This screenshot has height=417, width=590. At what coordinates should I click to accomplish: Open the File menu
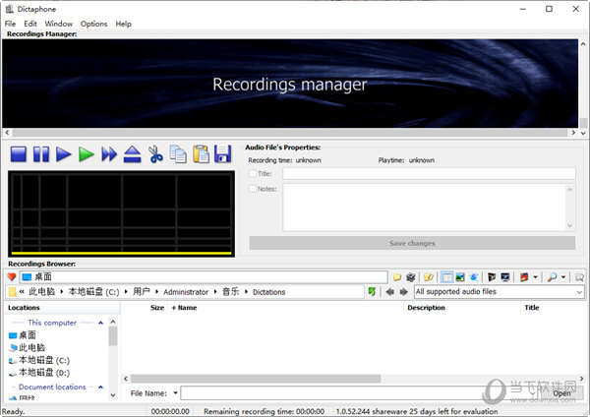pyautogui.click(x=10, y=24)
